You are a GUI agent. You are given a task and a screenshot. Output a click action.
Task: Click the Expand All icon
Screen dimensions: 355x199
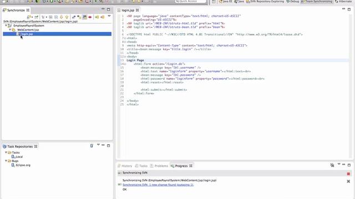pyautogui.click(x=50, y=17)
